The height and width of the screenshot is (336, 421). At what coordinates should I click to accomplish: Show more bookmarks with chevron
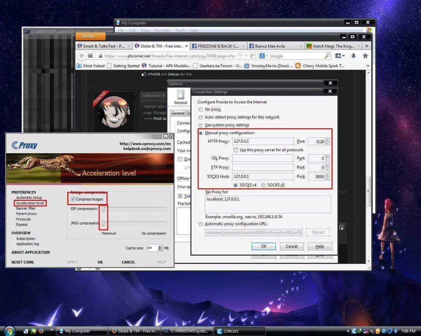(x=368, y=66)
